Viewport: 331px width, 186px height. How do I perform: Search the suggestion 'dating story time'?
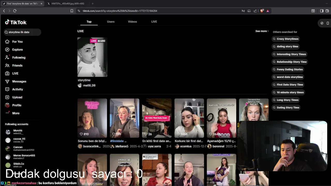click(285, 47)
